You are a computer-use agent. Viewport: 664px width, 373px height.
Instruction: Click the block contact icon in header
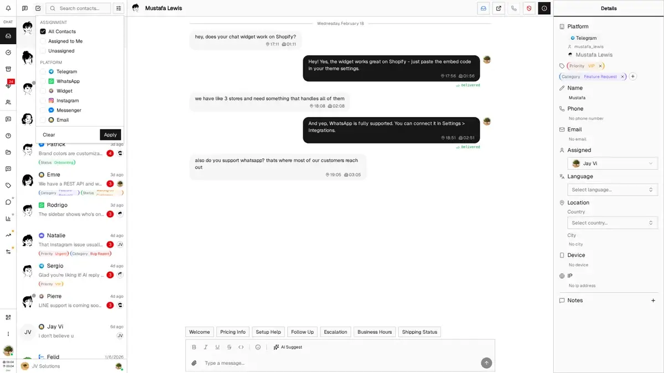(x=529, y=8)
